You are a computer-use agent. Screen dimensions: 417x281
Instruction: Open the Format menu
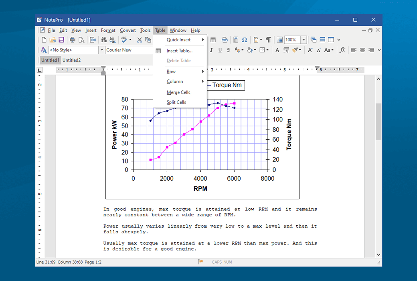point(108,31)
